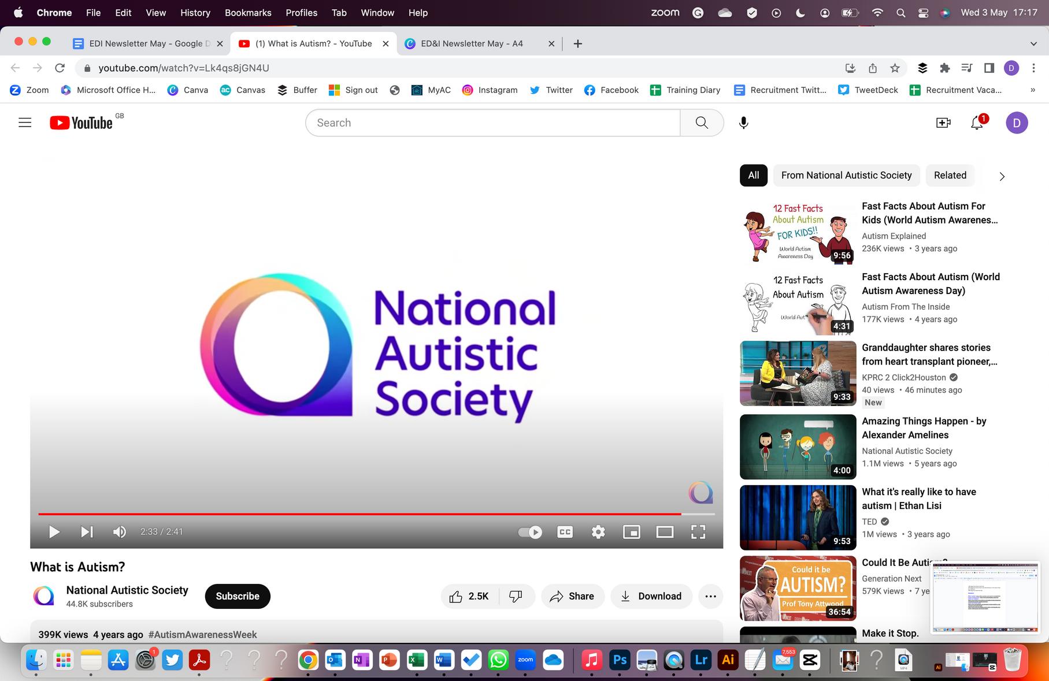This screenshot has width=1049, height=681.
Task: Open the Canva bookmark
Action: coord(188,90)
